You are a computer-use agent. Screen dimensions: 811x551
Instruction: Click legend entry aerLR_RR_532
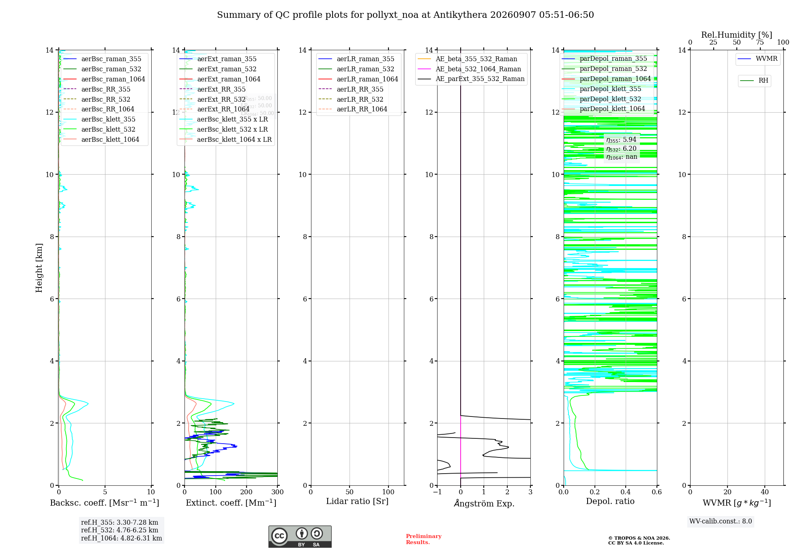coord(351,99)
